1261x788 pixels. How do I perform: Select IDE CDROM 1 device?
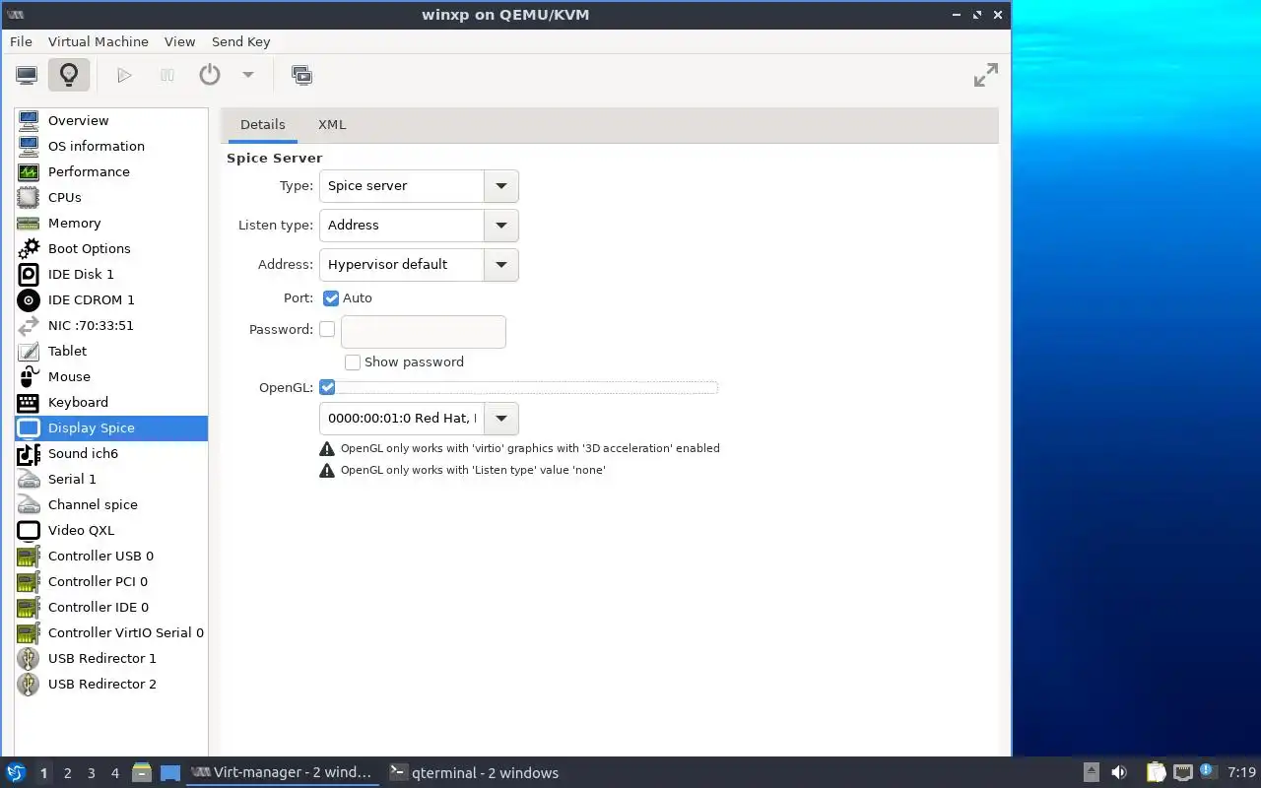[111, 299]
